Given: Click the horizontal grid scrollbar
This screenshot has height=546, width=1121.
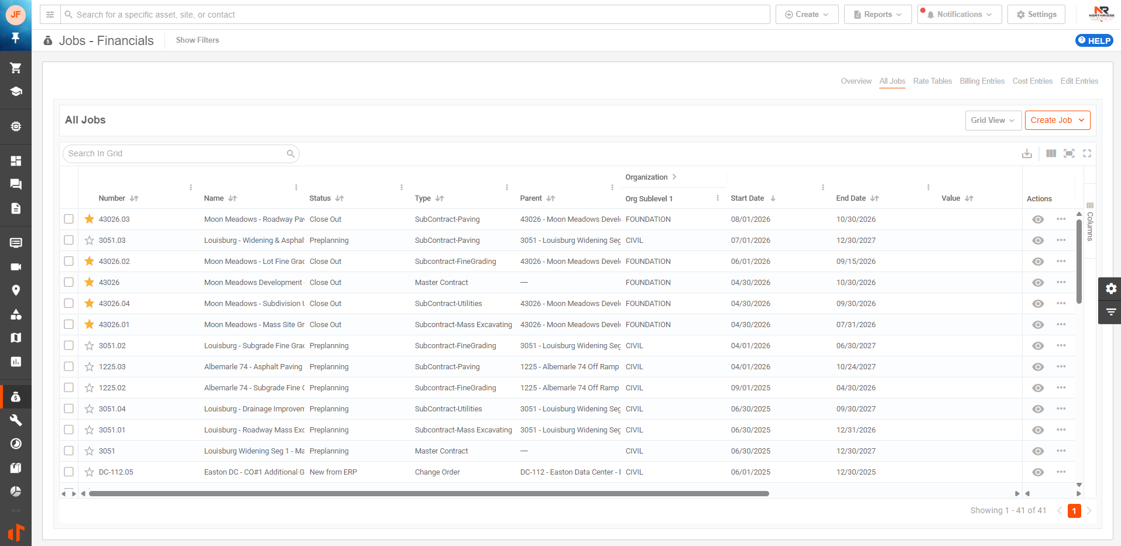Looking at the screenshot, I should 429,493.
